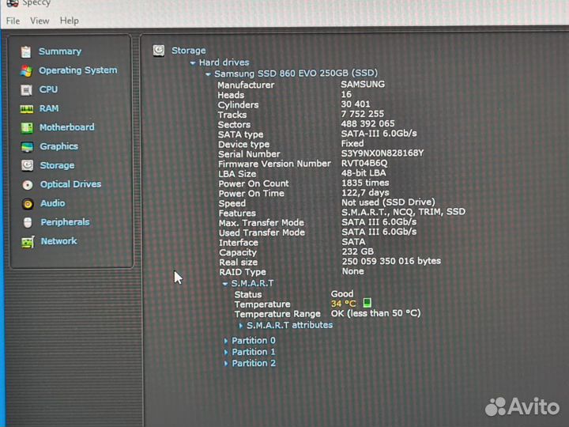Show the Motherboard section
The width and height of the screenshot is (569, 427).
(x=67, y=127)
